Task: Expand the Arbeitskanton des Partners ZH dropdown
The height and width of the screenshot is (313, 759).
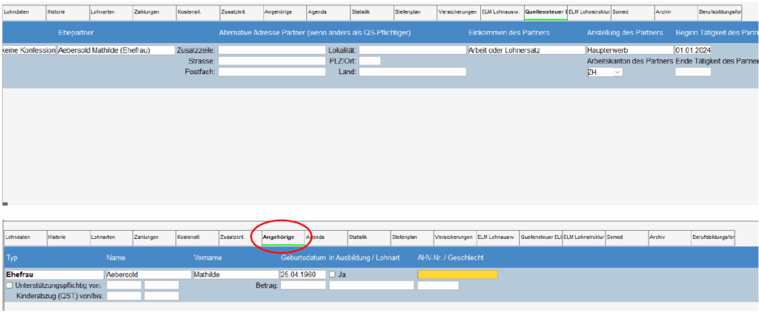Action: [617, 72]
